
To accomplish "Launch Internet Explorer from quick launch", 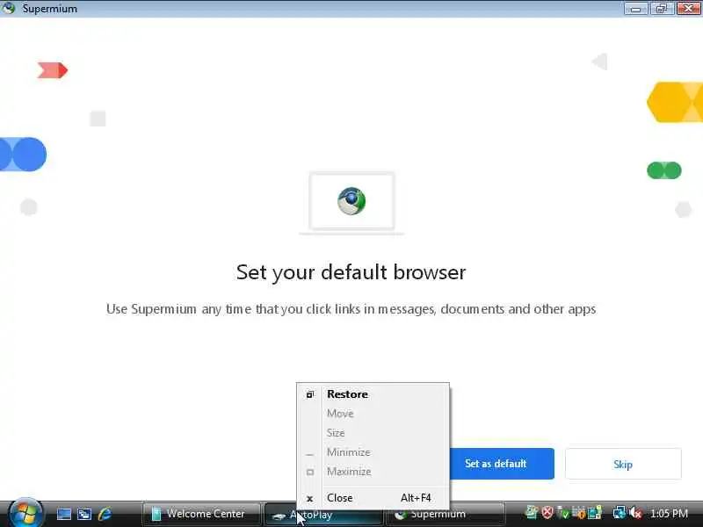I will click(x=105, y=514).
